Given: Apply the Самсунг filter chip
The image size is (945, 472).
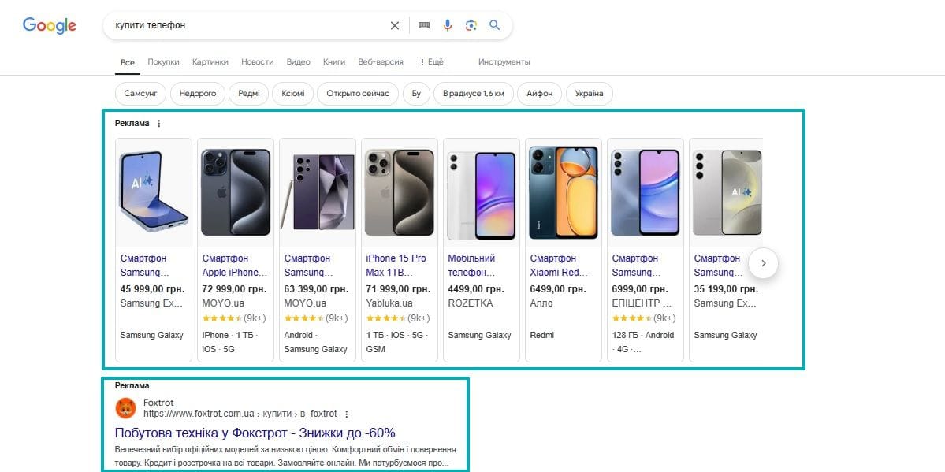Looking at the screenshot, I should click(140, 94).
